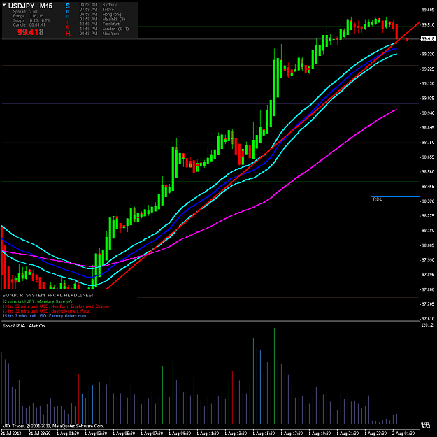Click the RDL line label
437x437 pixels.
tap(378, 199)
